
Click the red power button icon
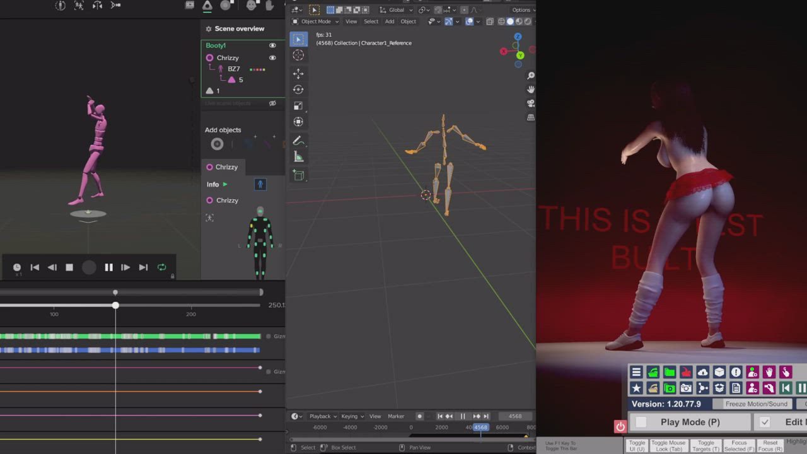pyautogui.click(x=620, y=427)
